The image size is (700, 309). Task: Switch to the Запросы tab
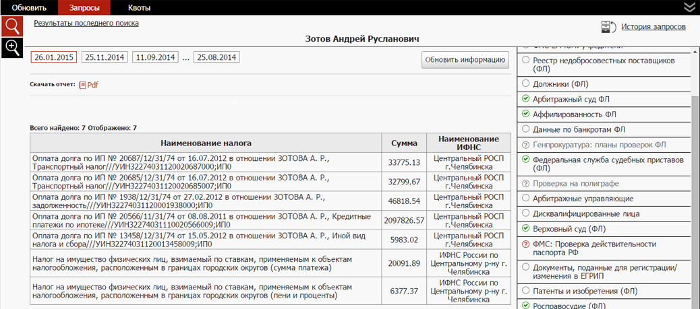click(x=84, y=7)
